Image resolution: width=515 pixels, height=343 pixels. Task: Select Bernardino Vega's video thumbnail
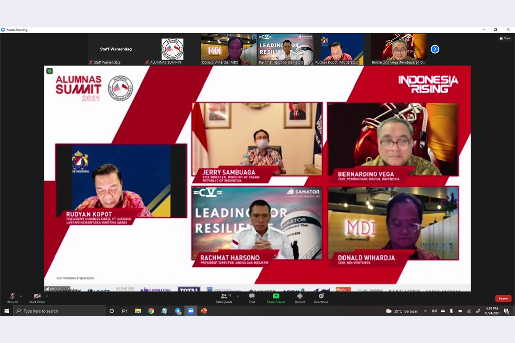(x=399, y=49)
